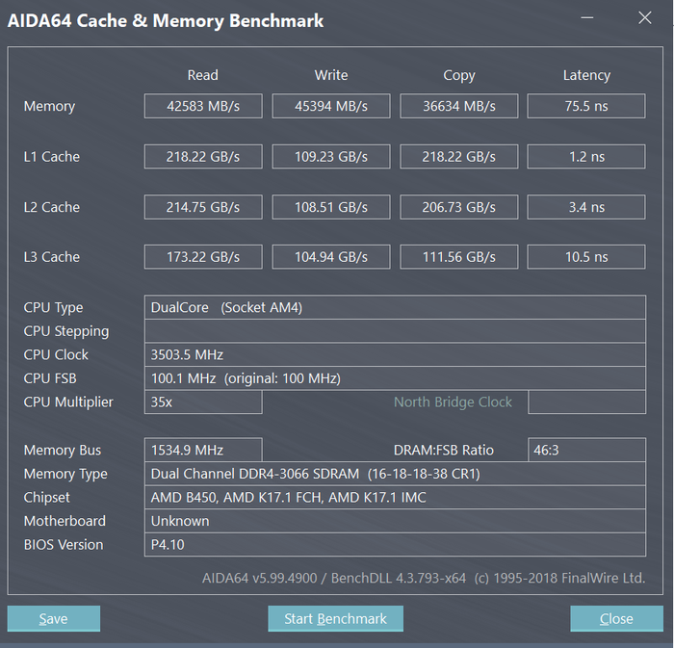Click the Copy column header
This screenshot has width=674, height=648.
coord(459,76)
